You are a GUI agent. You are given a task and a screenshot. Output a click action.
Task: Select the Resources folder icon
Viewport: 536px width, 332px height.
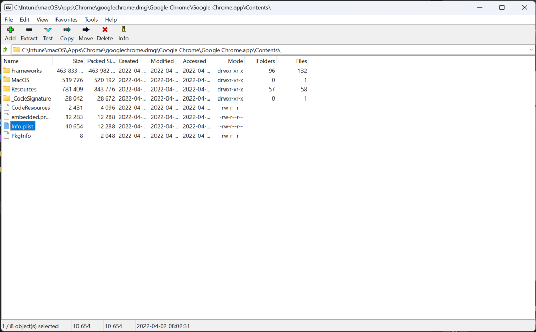[x=7, y=89]
